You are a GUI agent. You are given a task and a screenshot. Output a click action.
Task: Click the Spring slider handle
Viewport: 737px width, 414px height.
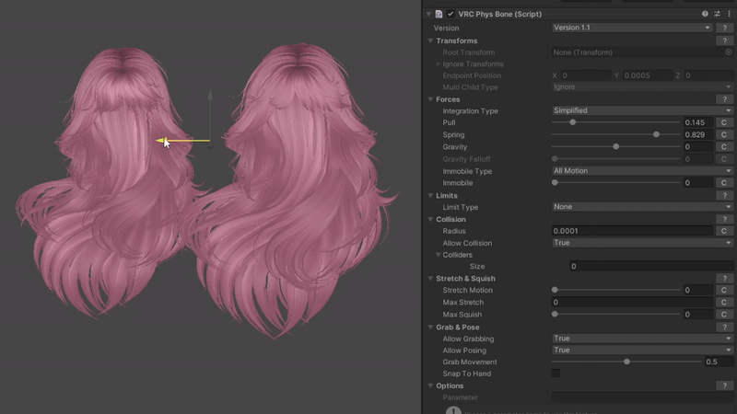(656, 135)
